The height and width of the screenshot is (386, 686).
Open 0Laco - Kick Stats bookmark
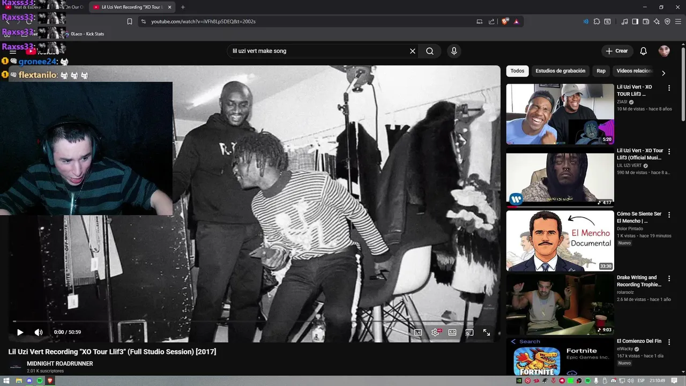click(84, 34)
